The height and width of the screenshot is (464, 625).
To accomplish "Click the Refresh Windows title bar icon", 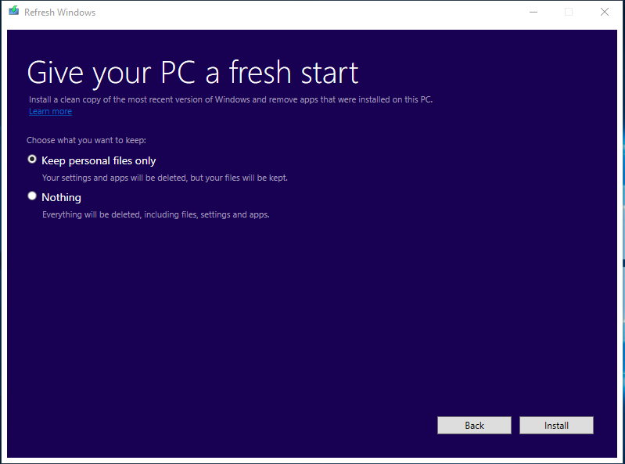I will 14,11.
